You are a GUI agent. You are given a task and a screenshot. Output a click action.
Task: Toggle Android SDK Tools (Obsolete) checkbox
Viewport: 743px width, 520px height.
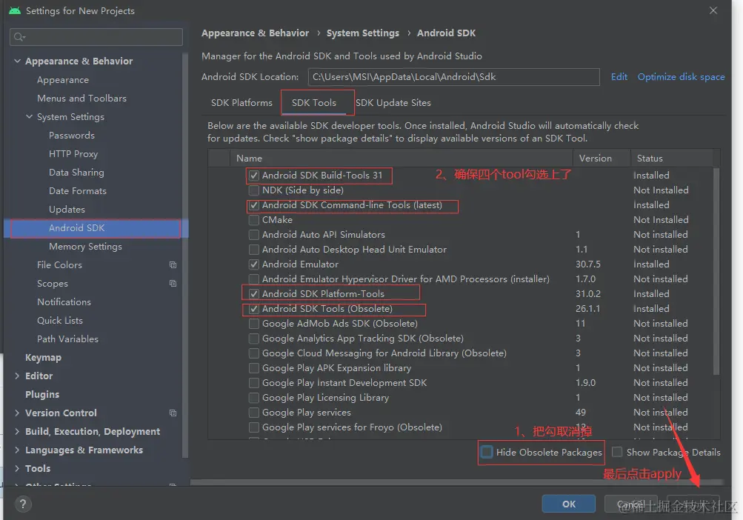pos(254,309)
